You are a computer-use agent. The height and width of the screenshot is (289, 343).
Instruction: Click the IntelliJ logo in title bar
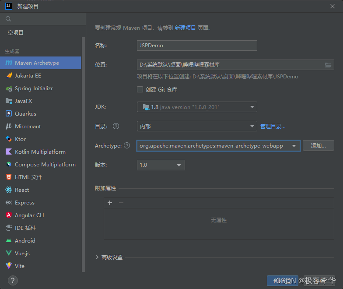(9, 6)
